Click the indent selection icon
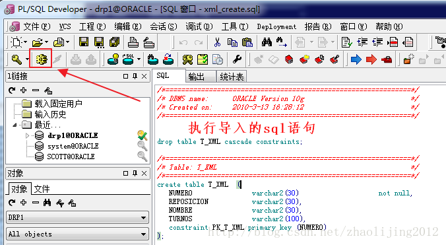Screen dimensions: 446x245 pos(362,42)
